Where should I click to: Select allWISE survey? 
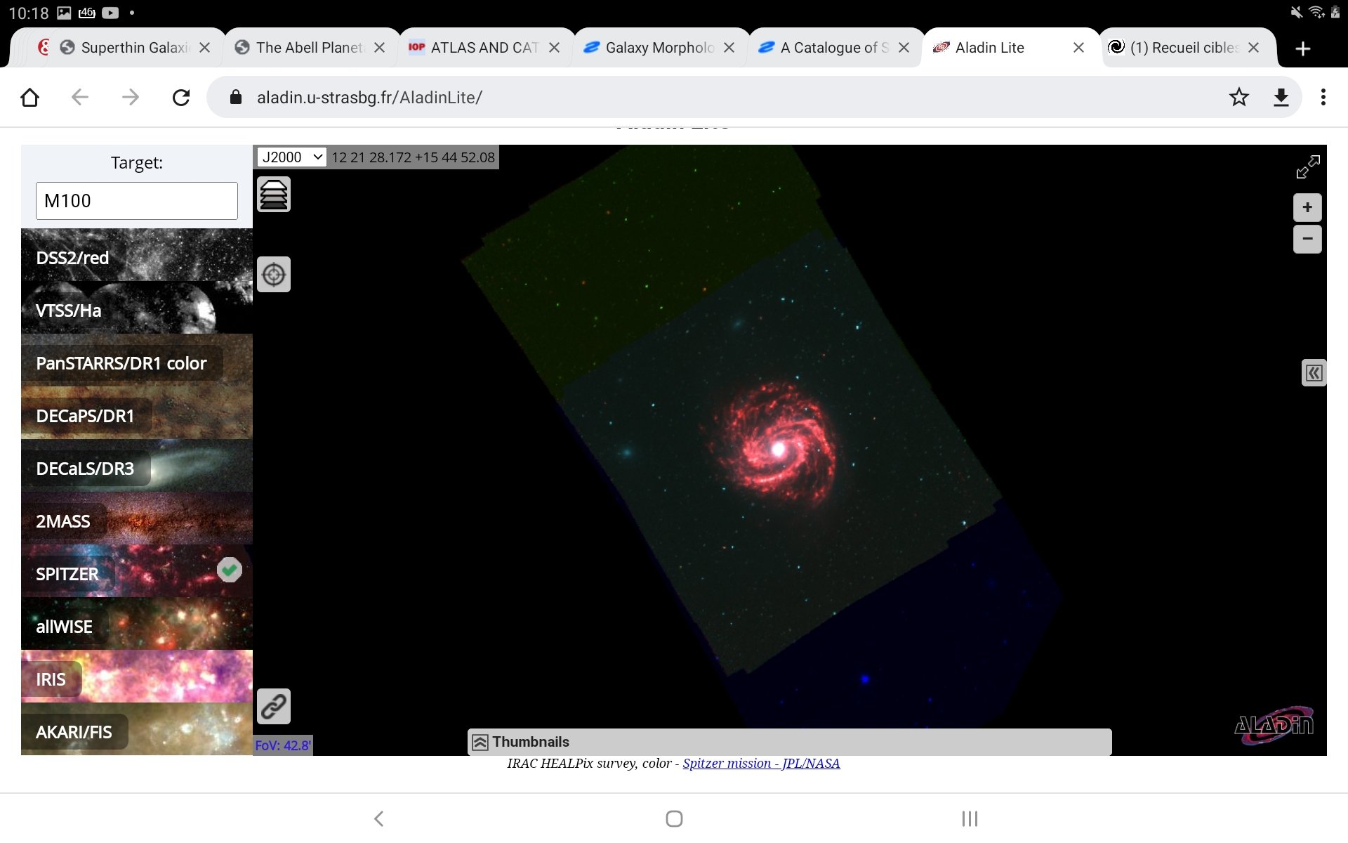click(137, 624)
